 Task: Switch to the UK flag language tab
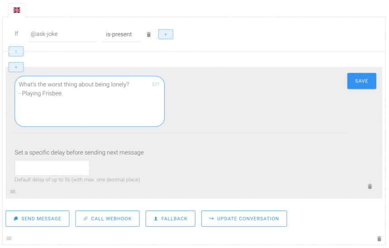point(17,10)
